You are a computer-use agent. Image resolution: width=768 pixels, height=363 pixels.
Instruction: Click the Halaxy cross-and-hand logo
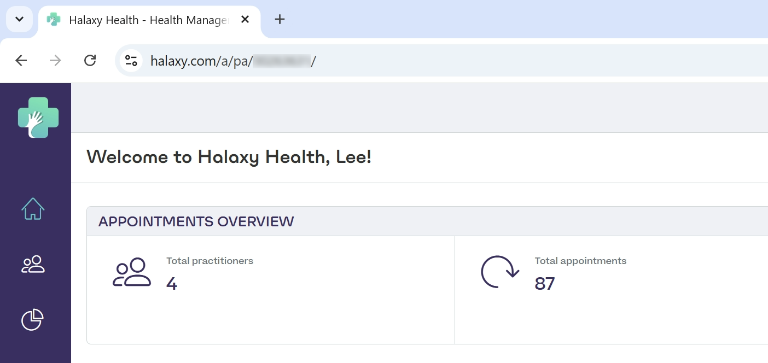(x=38, y=118)
